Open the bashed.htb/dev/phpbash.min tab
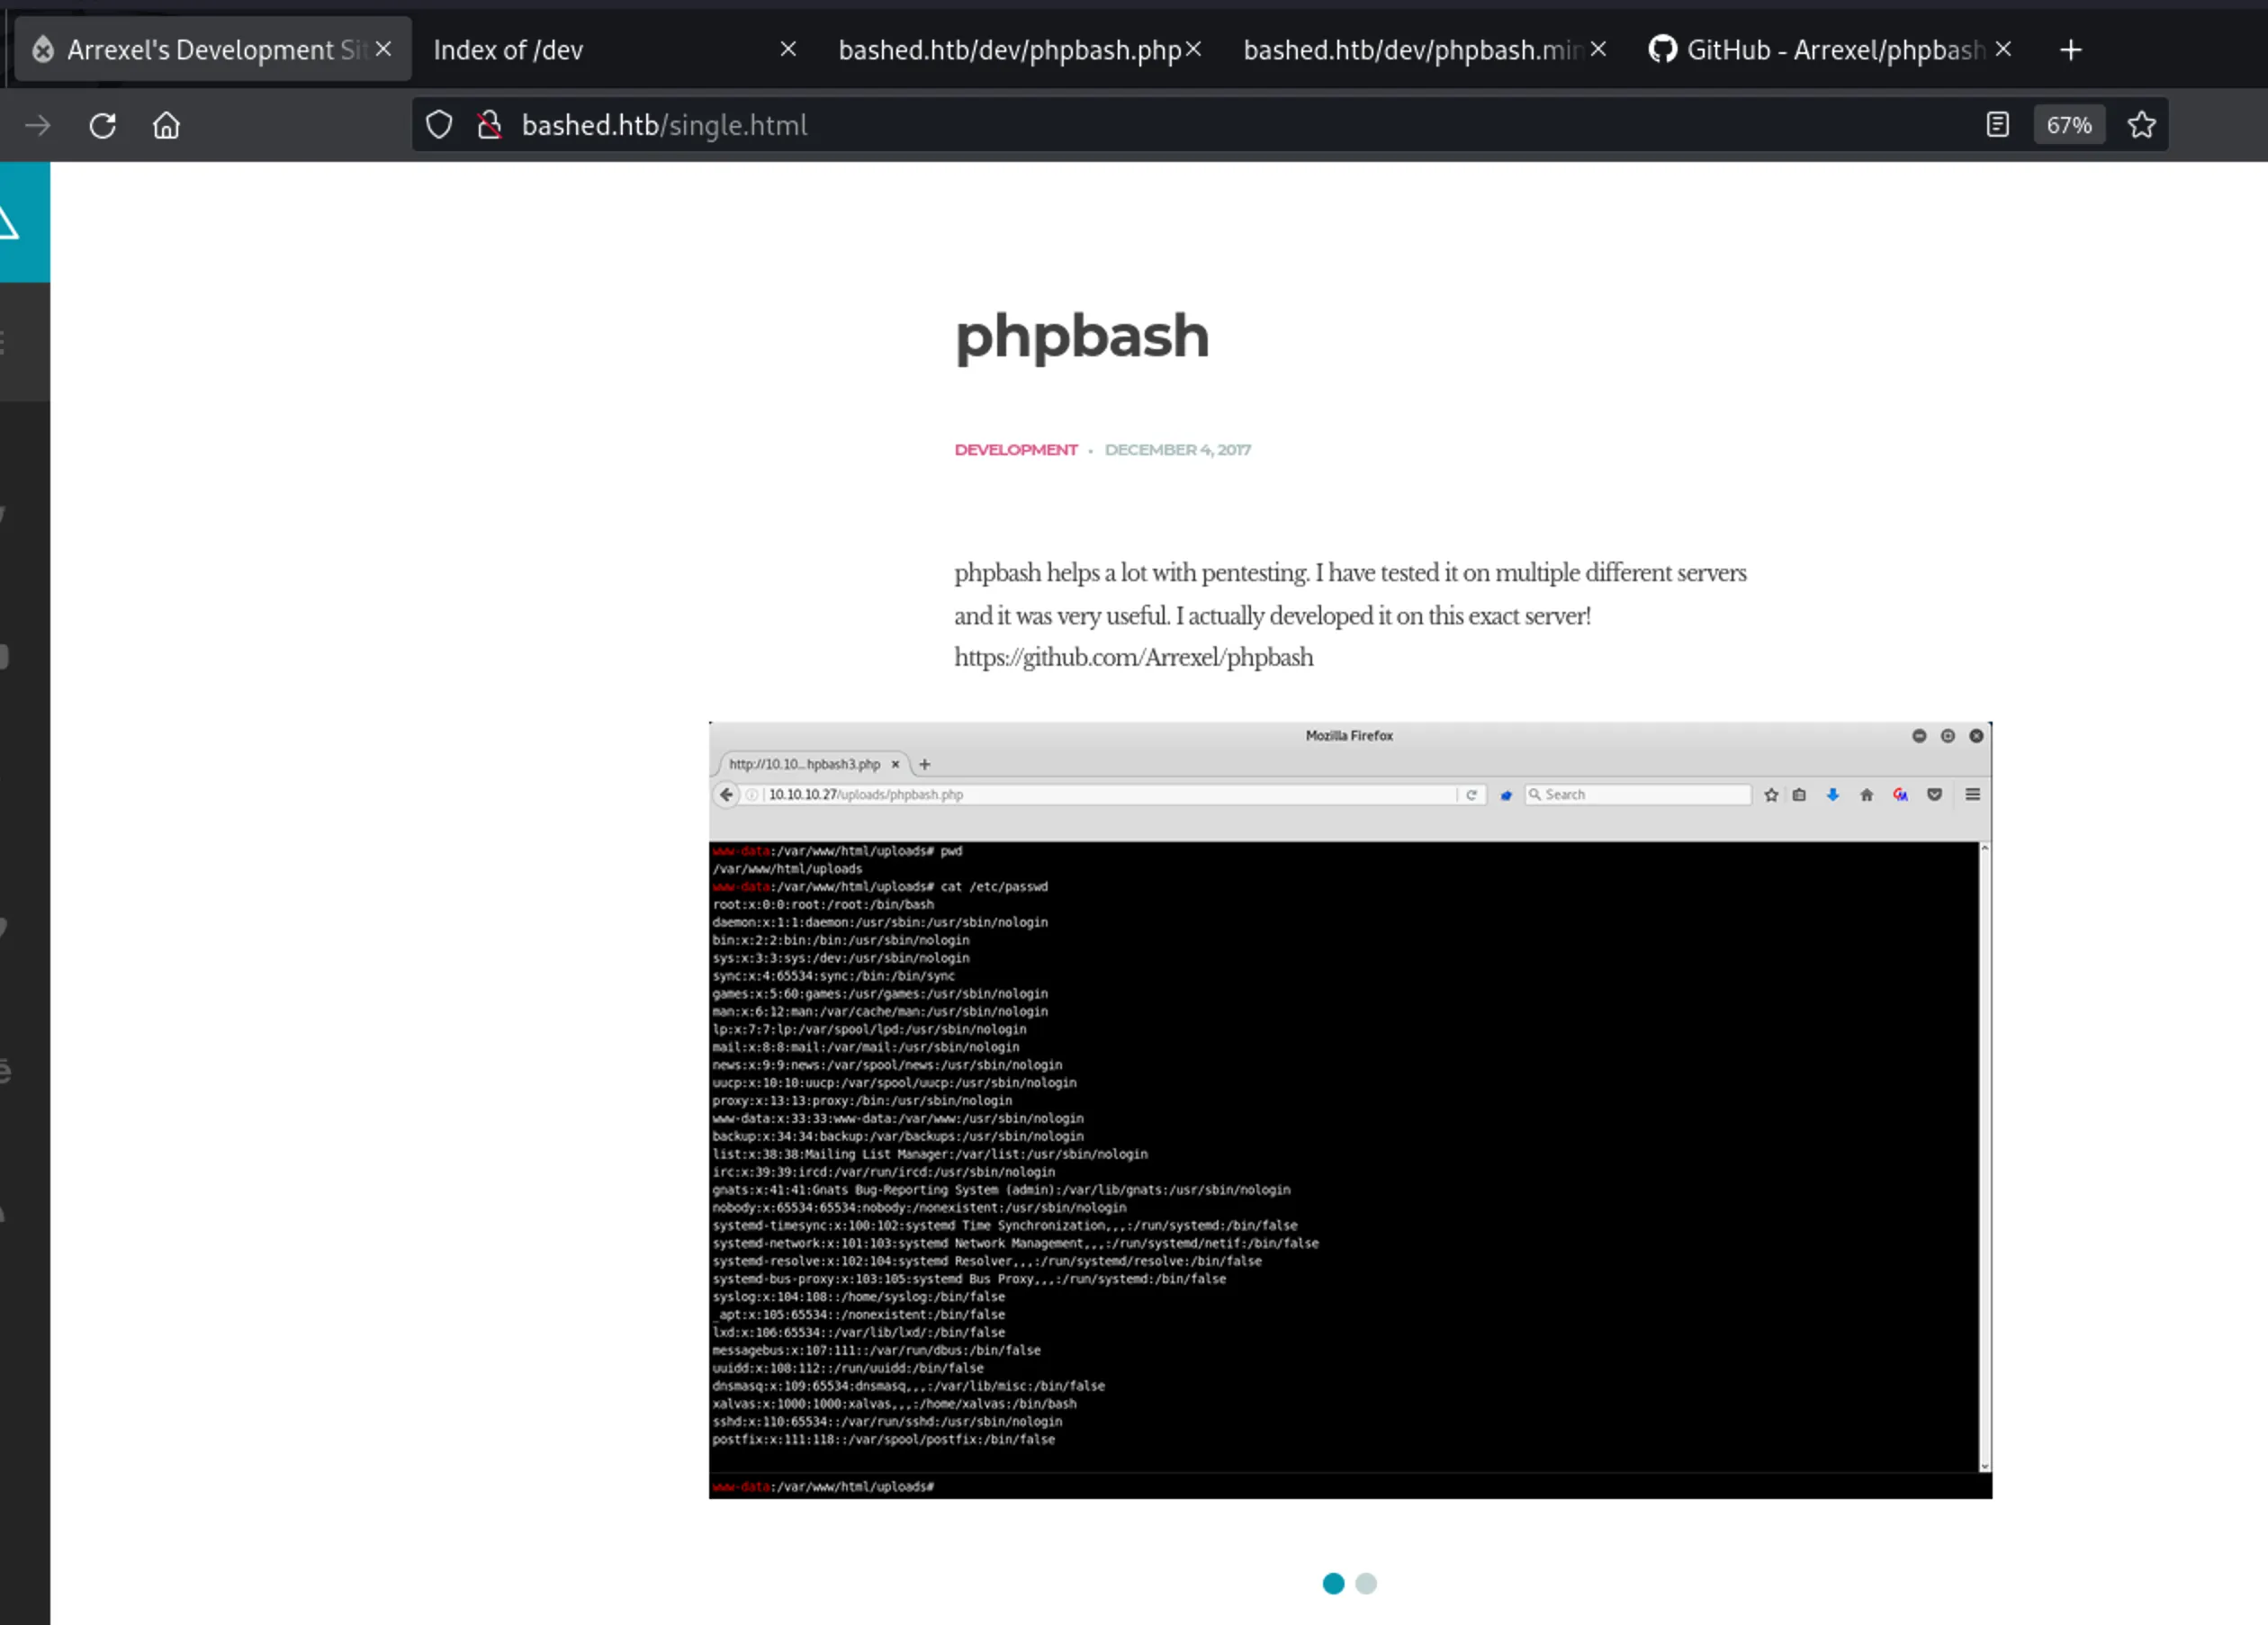Image resolution: width=2268 pixels, height=1625 pixels. pyautogui.click(x=1413, y=50)
